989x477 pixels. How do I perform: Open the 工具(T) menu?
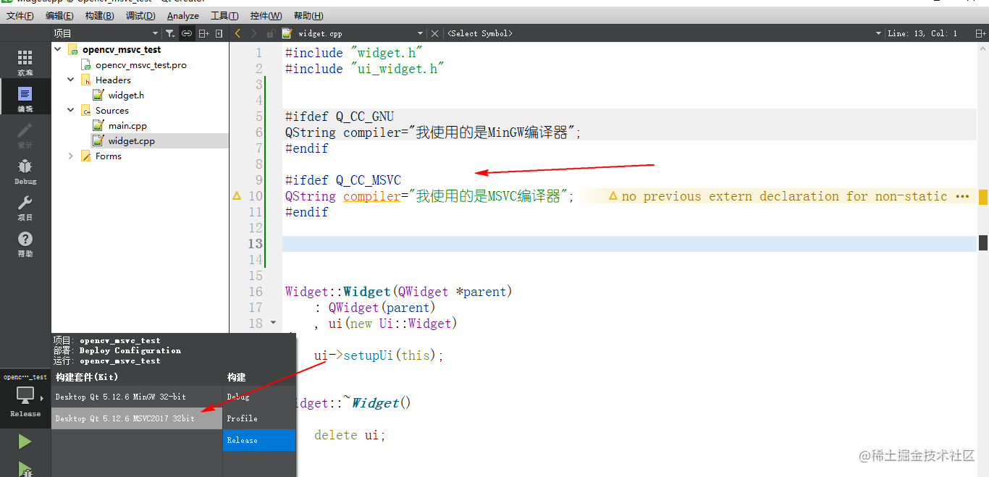pyautogui.click(x=224, y=15)
